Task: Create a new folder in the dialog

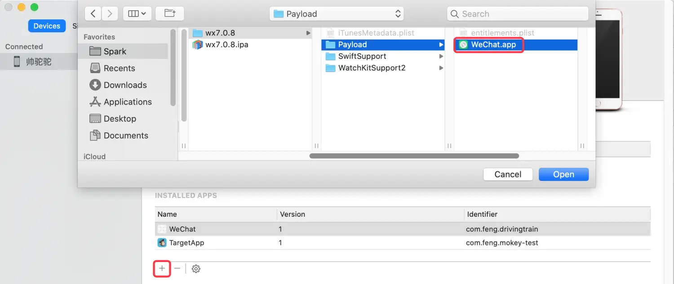Action: coord(170,13)
